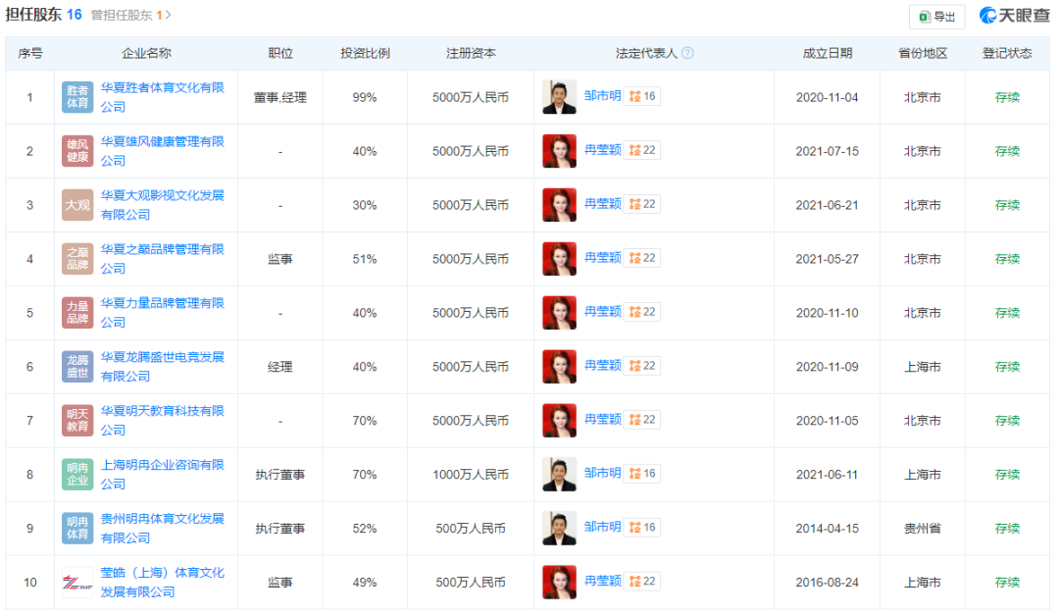Click 冉莹颖 name in row 2
The width and height of the screenshot is (1059, 614).
coord(602,150)
